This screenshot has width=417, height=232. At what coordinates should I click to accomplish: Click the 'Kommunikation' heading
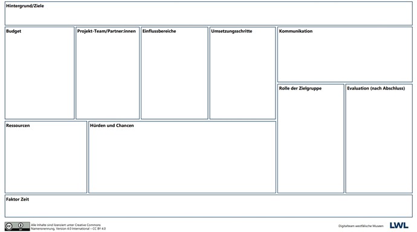tap(296, 31)
